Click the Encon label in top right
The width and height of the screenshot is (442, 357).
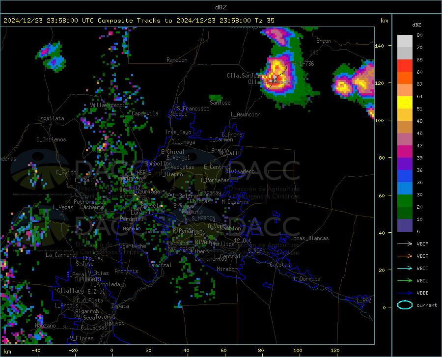pos(324,41)
